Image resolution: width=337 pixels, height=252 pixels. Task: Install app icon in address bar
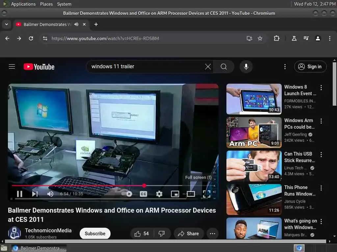[249, 38]
